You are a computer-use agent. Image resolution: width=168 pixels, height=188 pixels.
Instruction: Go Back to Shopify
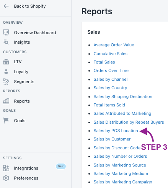coord(30,6)
